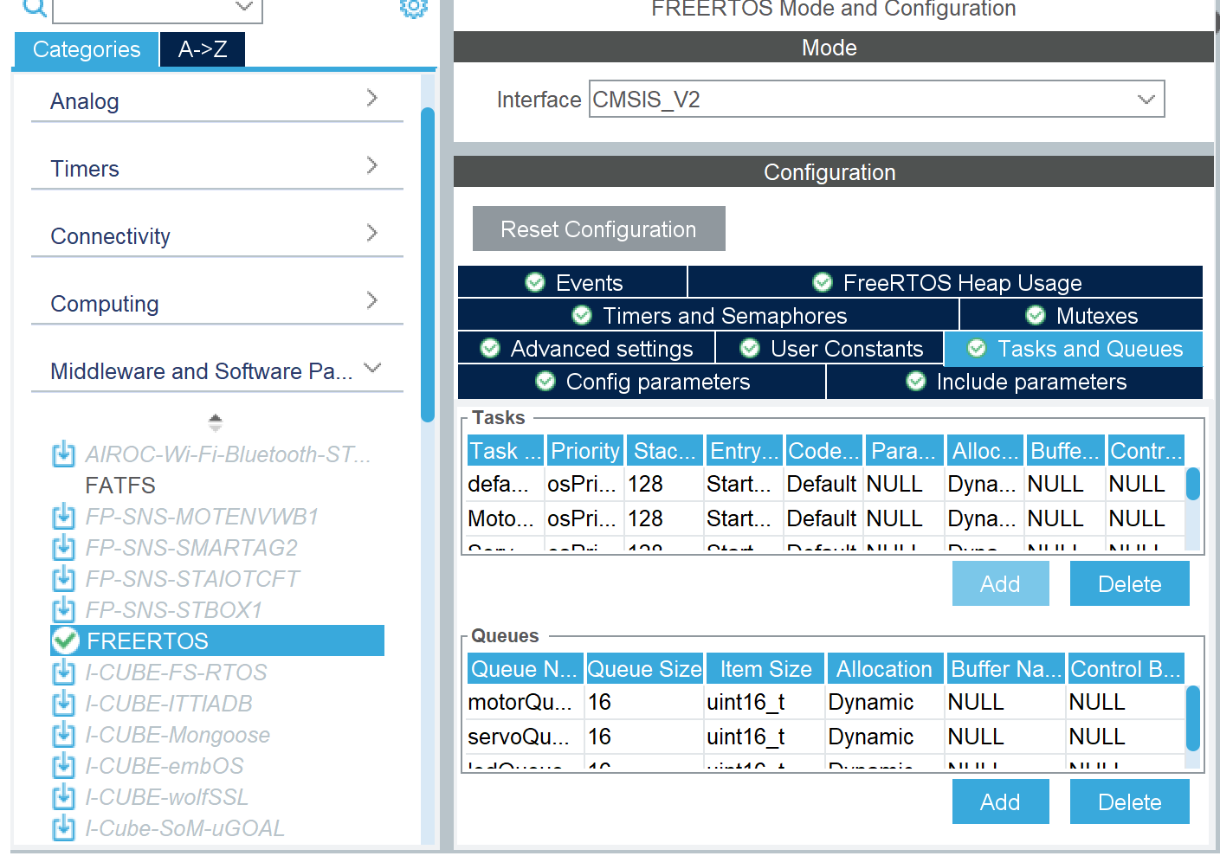1220x856 pixels.
Task: Click download icon beside I-CUBE-Mongoose
Action: point(63,735)
